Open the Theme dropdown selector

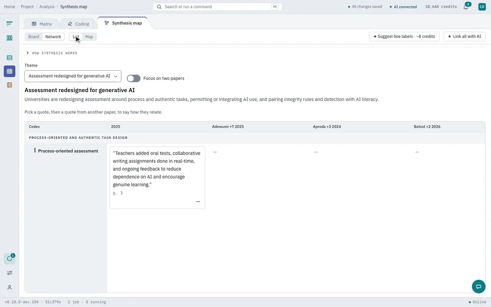(x=73, y=76)
